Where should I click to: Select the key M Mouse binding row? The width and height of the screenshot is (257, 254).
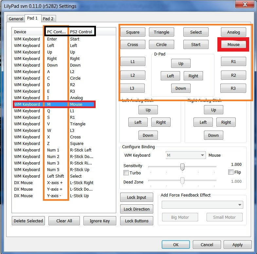click(x=54, y=104)
